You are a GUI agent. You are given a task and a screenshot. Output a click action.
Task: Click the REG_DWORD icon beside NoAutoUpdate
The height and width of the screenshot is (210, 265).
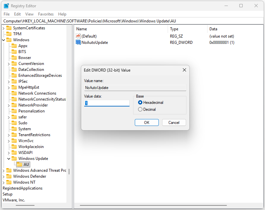click(x=78, y=42)
